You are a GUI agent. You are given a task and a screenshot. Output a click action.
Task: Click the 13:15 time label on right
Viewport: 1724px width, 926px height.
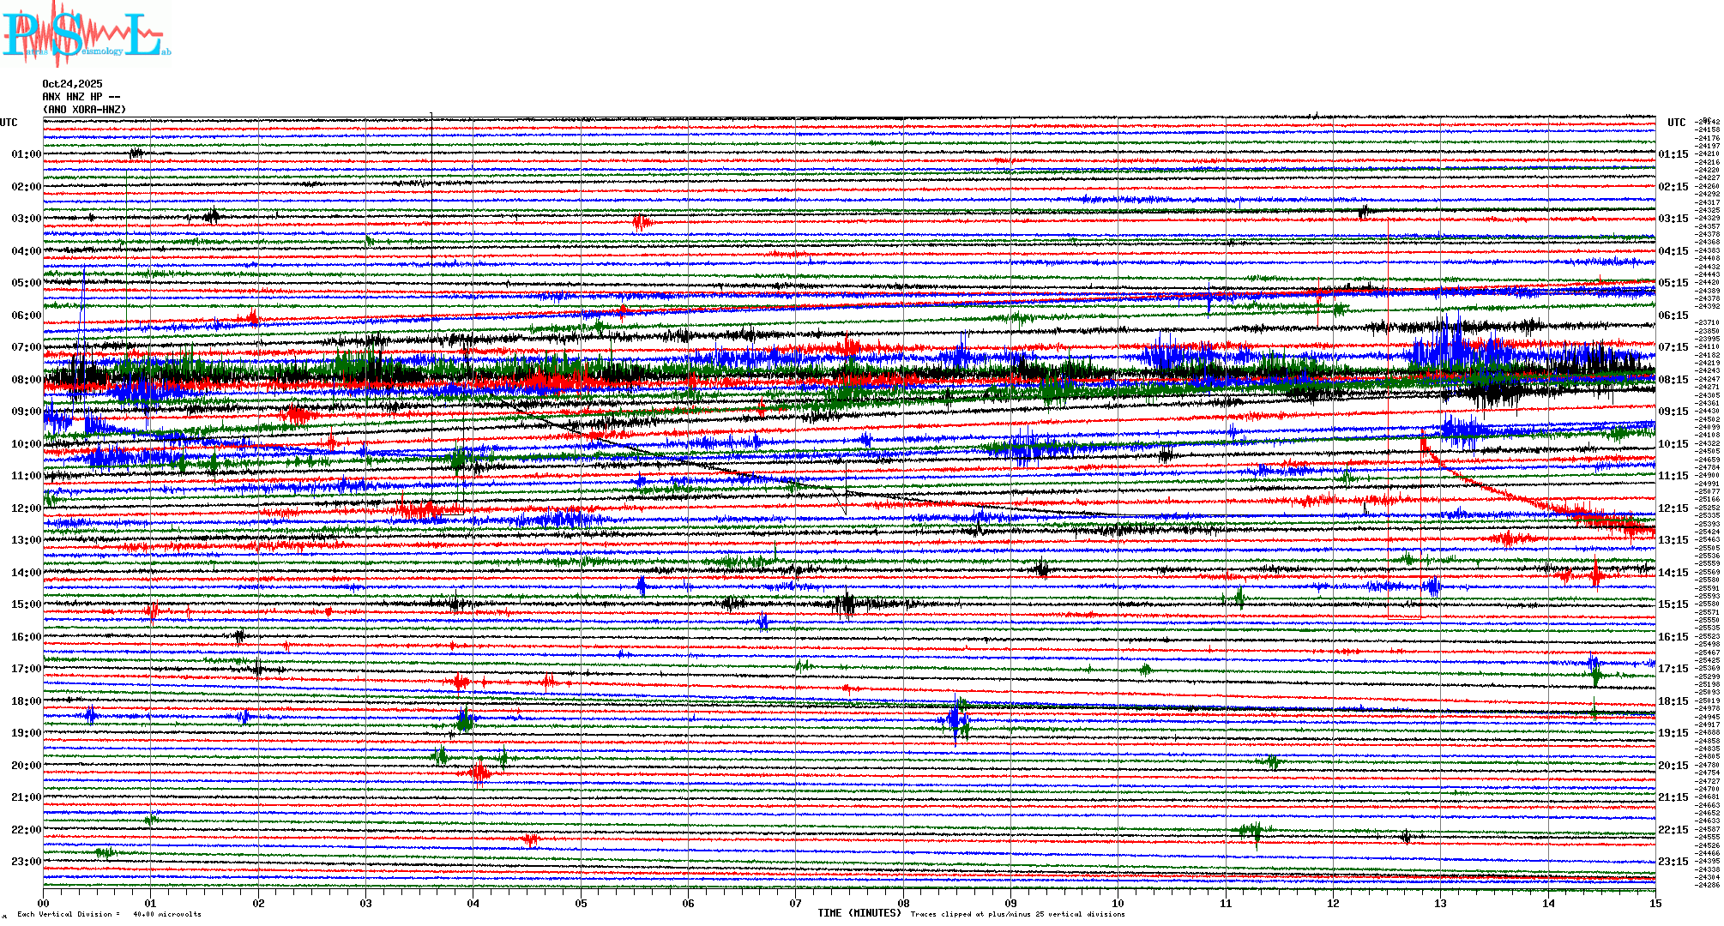click(x=1673, y=540)
